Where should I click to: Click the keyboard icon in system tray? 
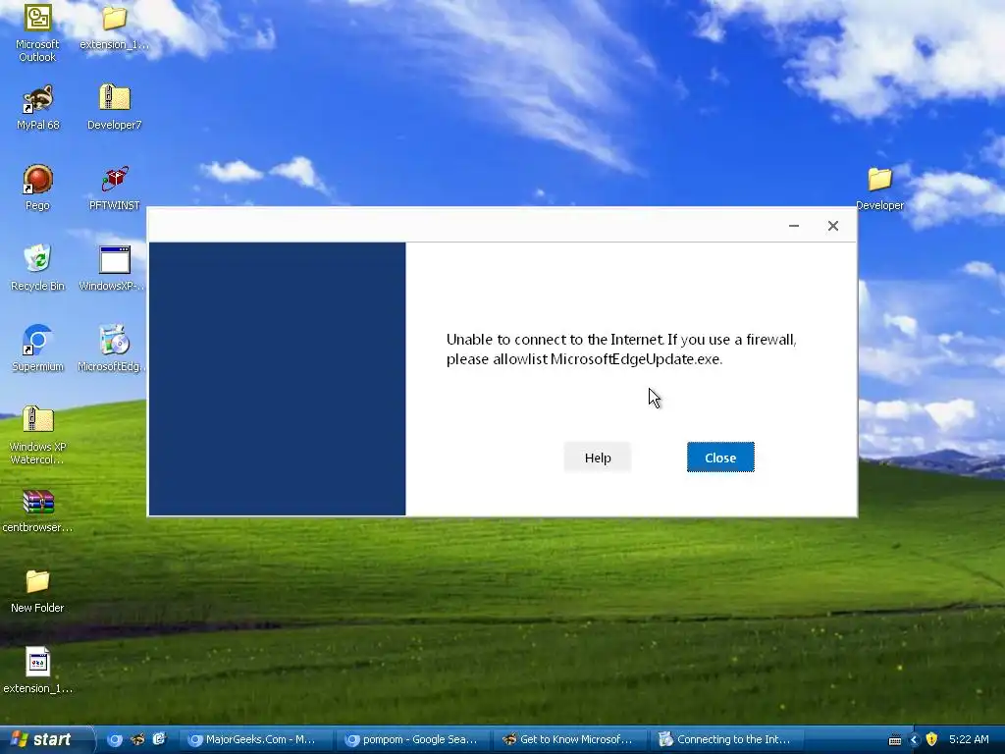[895, 740]
